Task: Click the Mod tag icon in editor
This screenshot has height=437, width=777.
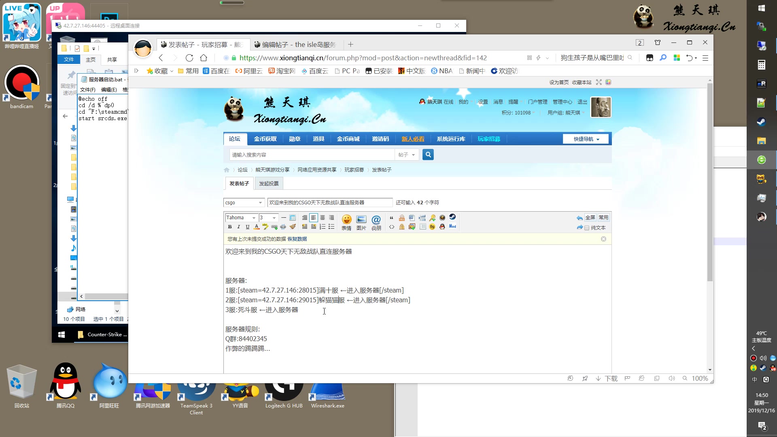Action: click(x=452, y=226)
